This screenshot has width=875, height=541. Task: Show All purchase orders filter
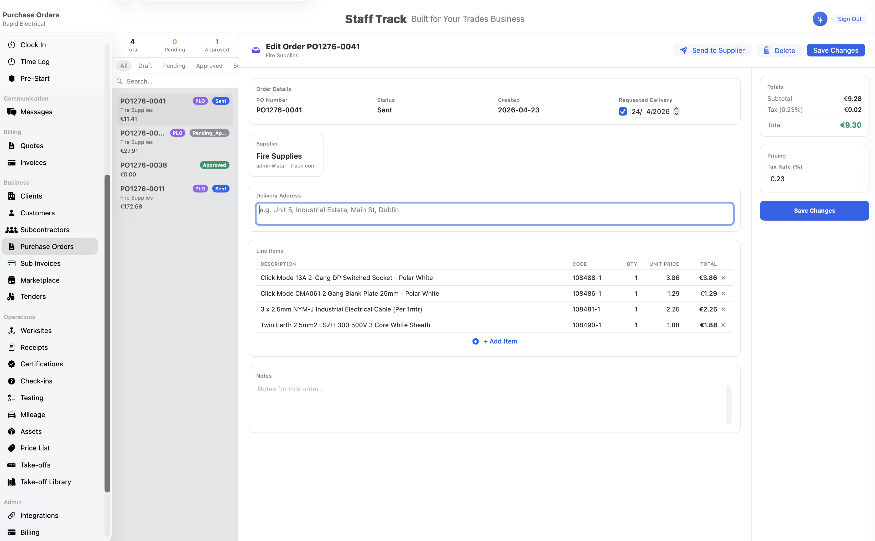(124, 65)
